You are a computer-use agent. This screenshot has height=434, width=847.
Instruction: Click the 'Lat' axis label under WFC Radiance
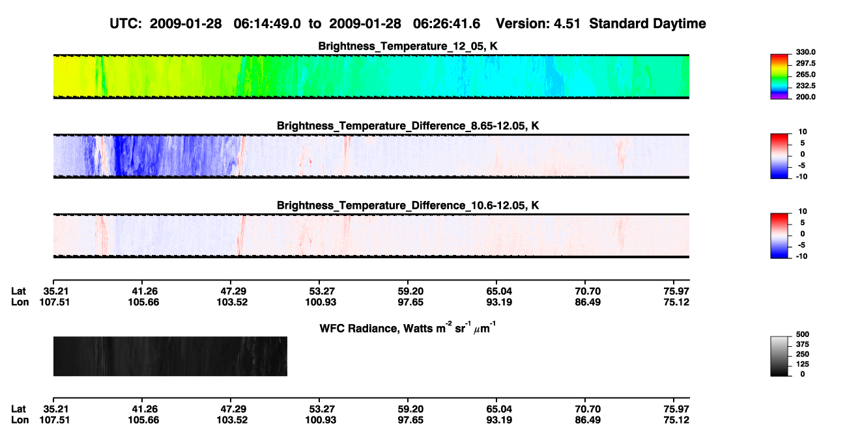19,409
